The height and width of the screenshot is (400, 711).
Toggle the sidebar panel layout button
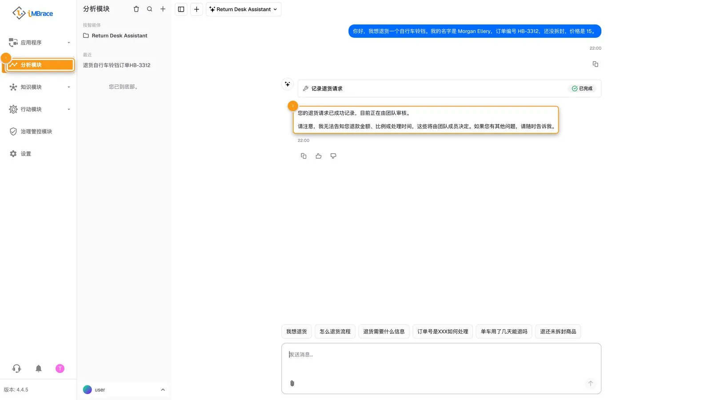[x=181, y=9]
